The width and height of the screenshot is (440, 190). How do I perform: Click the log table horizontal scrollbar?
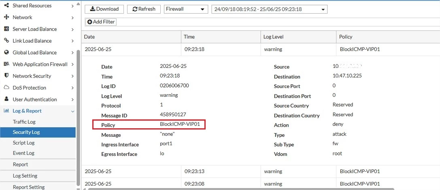[x=241, y=189]
